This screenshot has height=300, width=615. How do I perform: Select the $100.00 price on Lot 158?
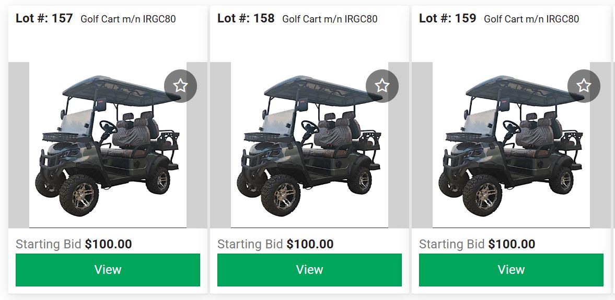pyautogui.click(x=310, y=244)
